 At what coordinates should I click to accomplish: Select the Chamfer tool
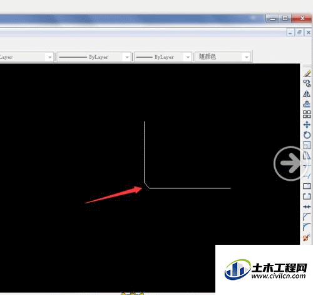pyautogui.click(x=307, y=217)
